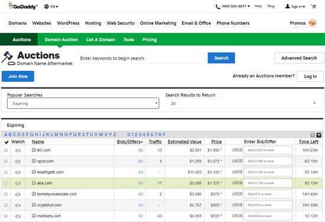Sort by the Time Left column
The image size is (325, 222).
click(x=308, y=142)
